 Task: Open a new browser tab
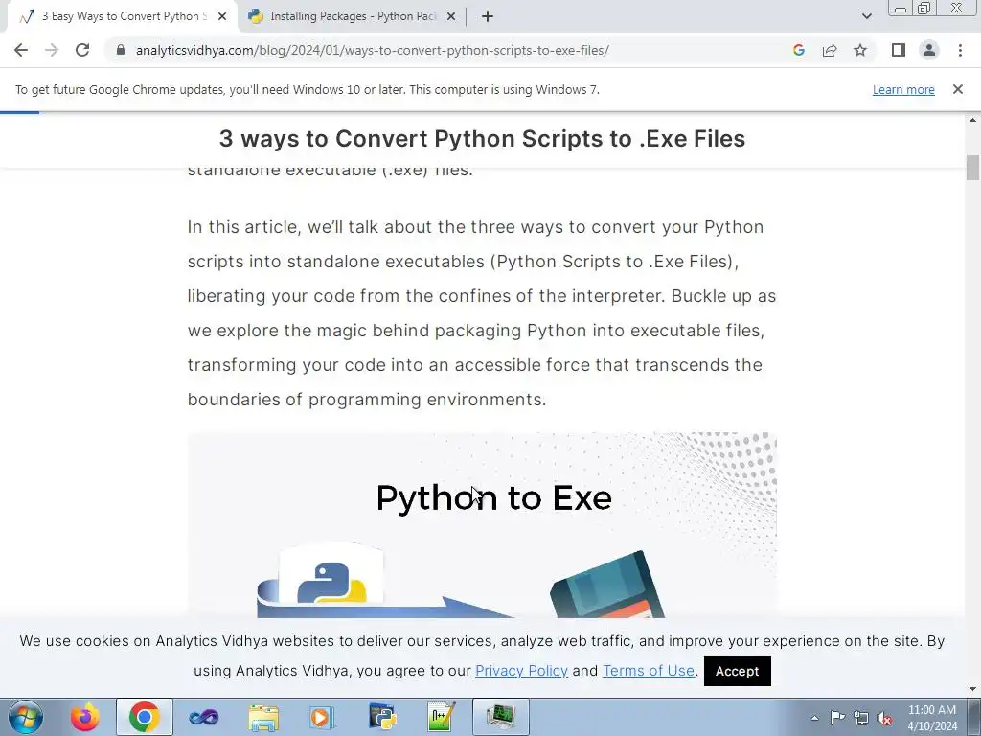pos(488,17)
